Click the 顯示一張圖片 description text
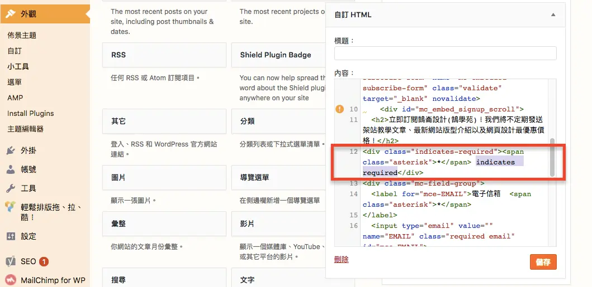Screen dimensions: 592x287 click(134, 201)
